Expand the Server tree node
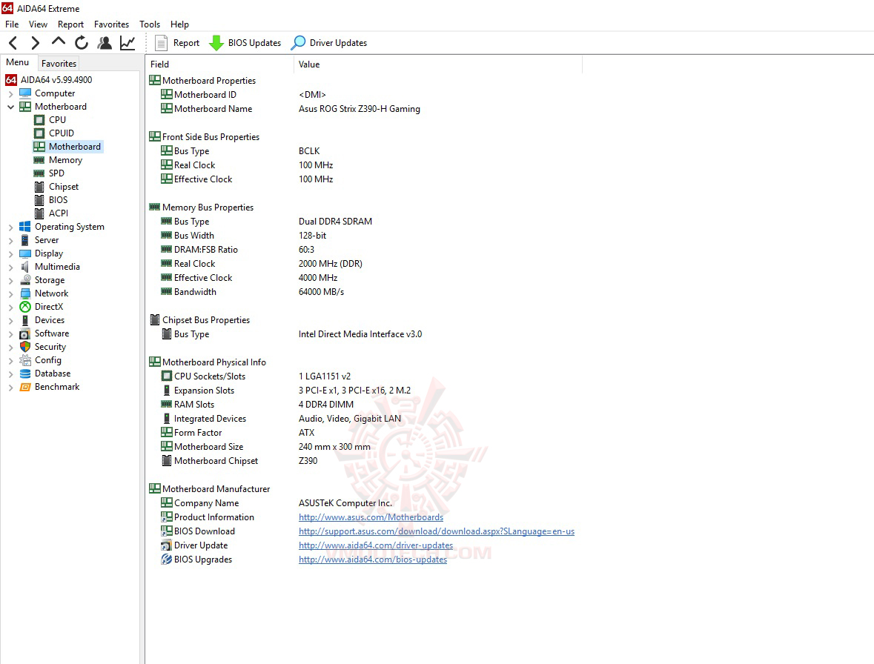Screen dimensions: 874x664 [x=10, y=241]
